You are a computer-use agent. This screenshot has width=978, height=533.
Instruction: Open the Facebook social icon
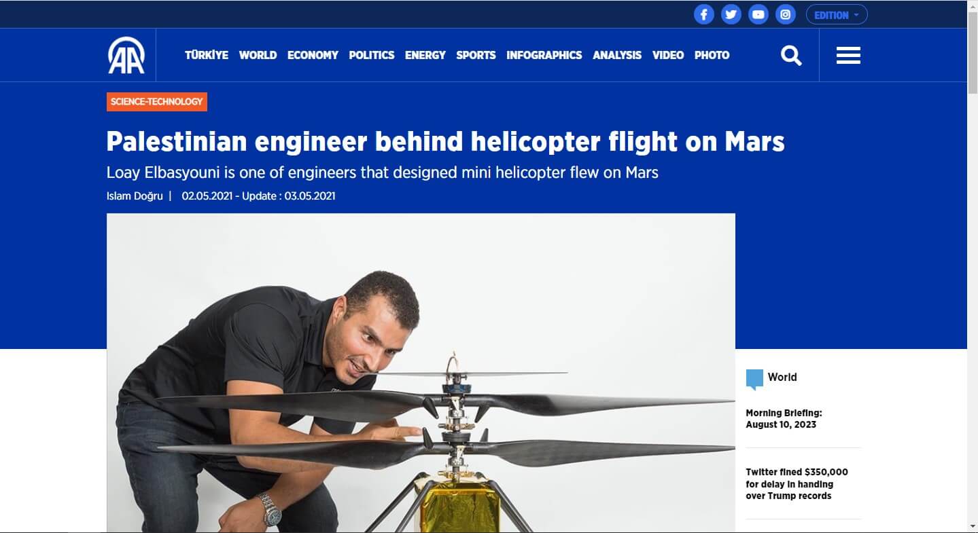coord(703,14)
